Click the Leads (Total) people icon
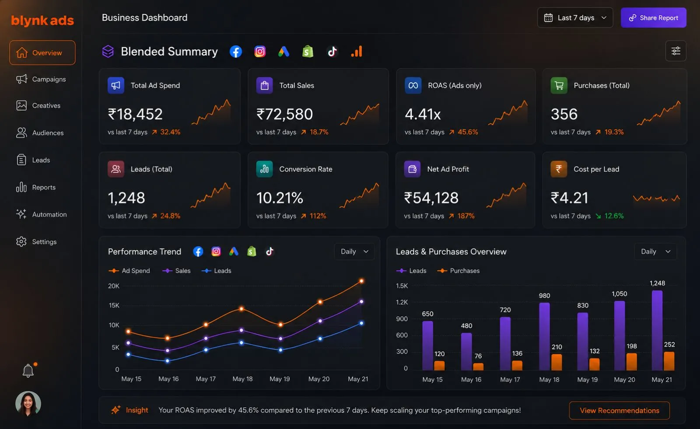The width and height of the screenshot is (700, 429). click(x=116, y=169)
